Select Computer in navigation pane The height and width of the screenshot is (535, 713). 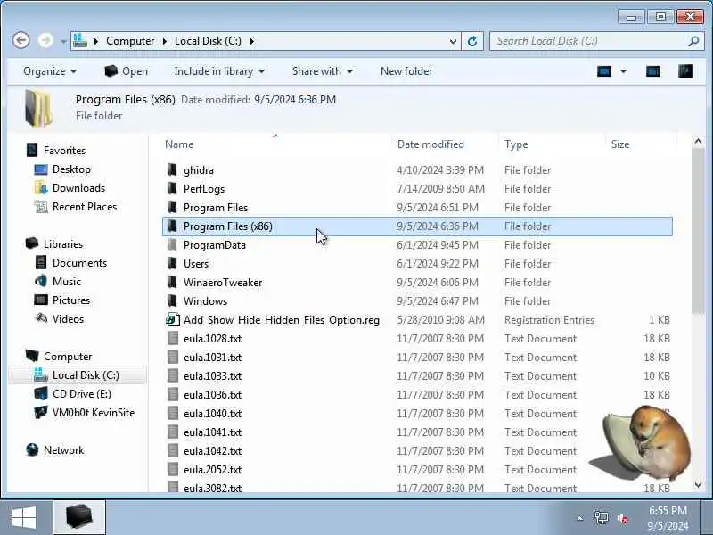(x=68, y=357)
